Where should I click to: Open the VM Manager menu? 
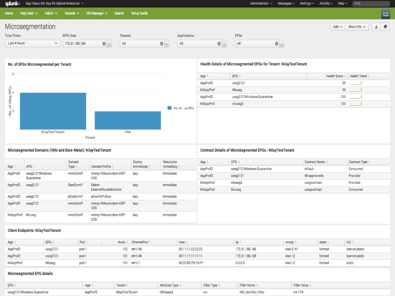(97, 13)
